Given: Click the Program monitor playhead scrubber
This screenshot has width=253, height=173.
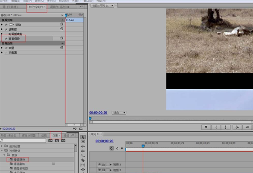Looking at the screenshot, I should (x=90, y=119).
